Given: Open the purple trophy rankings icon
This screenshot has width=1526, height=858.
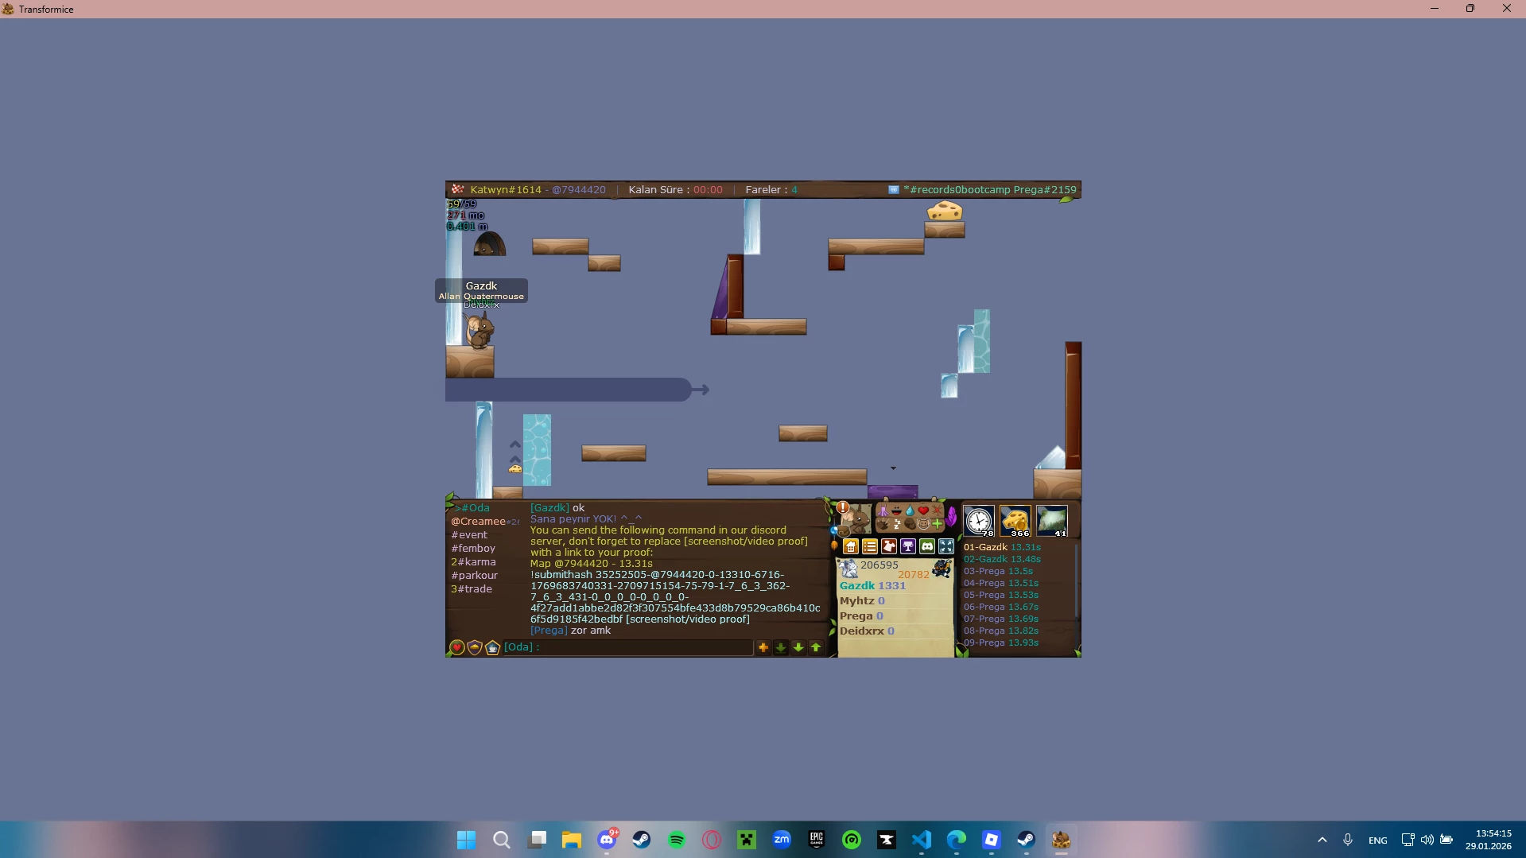Looking at the screenshot, I should coord(908,546).
